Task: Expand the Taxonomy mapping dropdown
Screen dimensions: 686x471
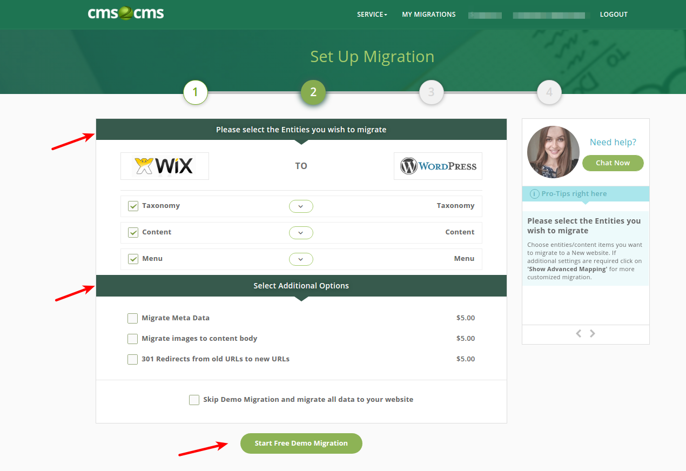Action: [x=301, y=206]
